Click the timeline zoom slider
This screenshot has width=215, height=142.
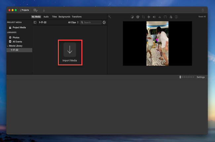(180, 77)
